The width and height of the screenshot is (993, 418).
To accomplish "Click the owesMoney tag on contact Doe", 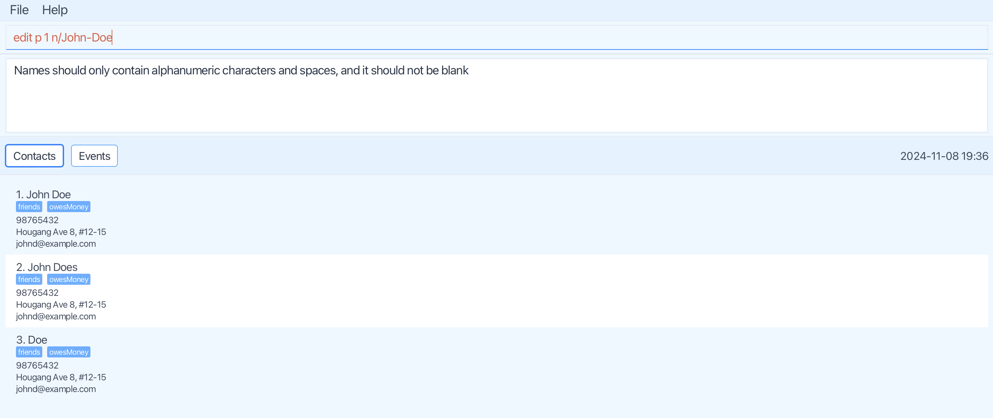I will point(69,352).
